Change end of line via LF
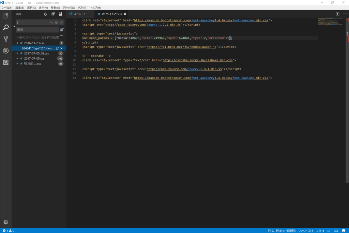The image size is (349, 233). click(x=329, y=231)
